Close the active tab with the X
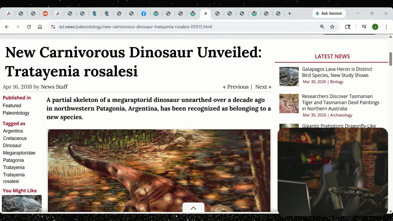The image size is (393, 221). click(205, 14)
